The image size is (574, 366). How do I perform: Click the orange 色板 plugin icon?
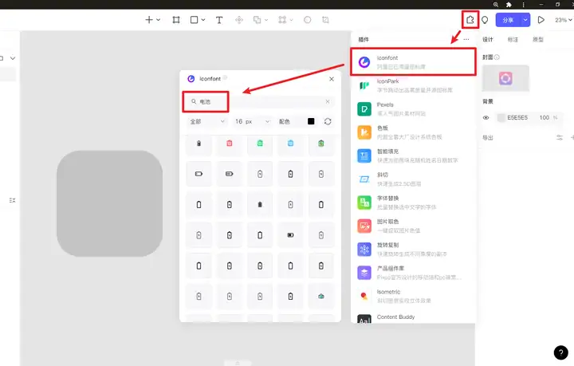pyautogui.click(x=364, y=132)
